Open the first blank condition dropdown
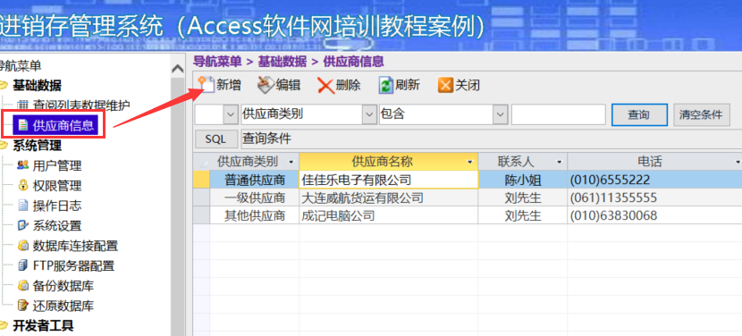The width and height of the screenshot is (742, 336). click(x=230, y=115)
